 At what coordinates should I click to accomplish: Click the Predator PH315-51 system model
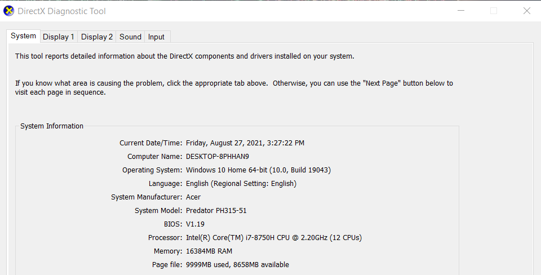[216, 211]
